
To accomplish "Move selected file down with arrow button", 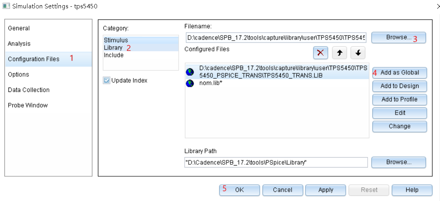I will click(358, 53).
